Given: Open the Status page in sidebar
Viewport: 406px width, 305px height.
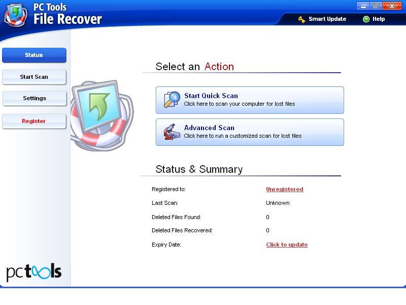Looking at the screenshot, I should coord(34,55).
